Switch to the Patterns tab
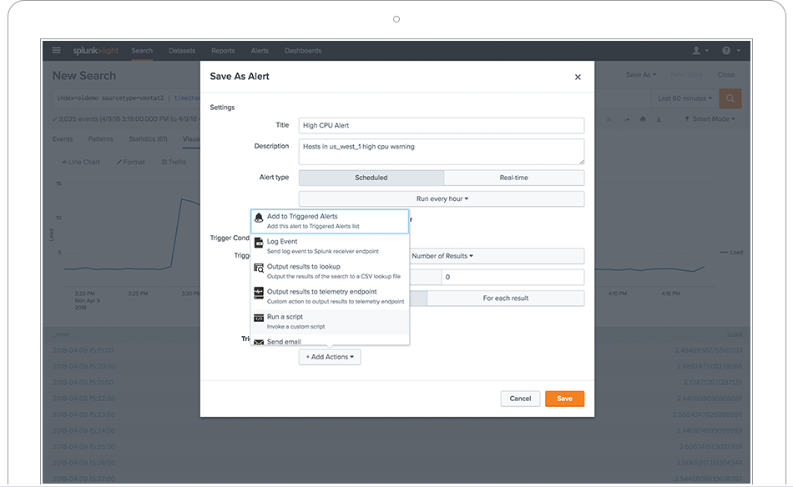Image resolution: width=793 pixels, height=487 pixels. point(101,139)
